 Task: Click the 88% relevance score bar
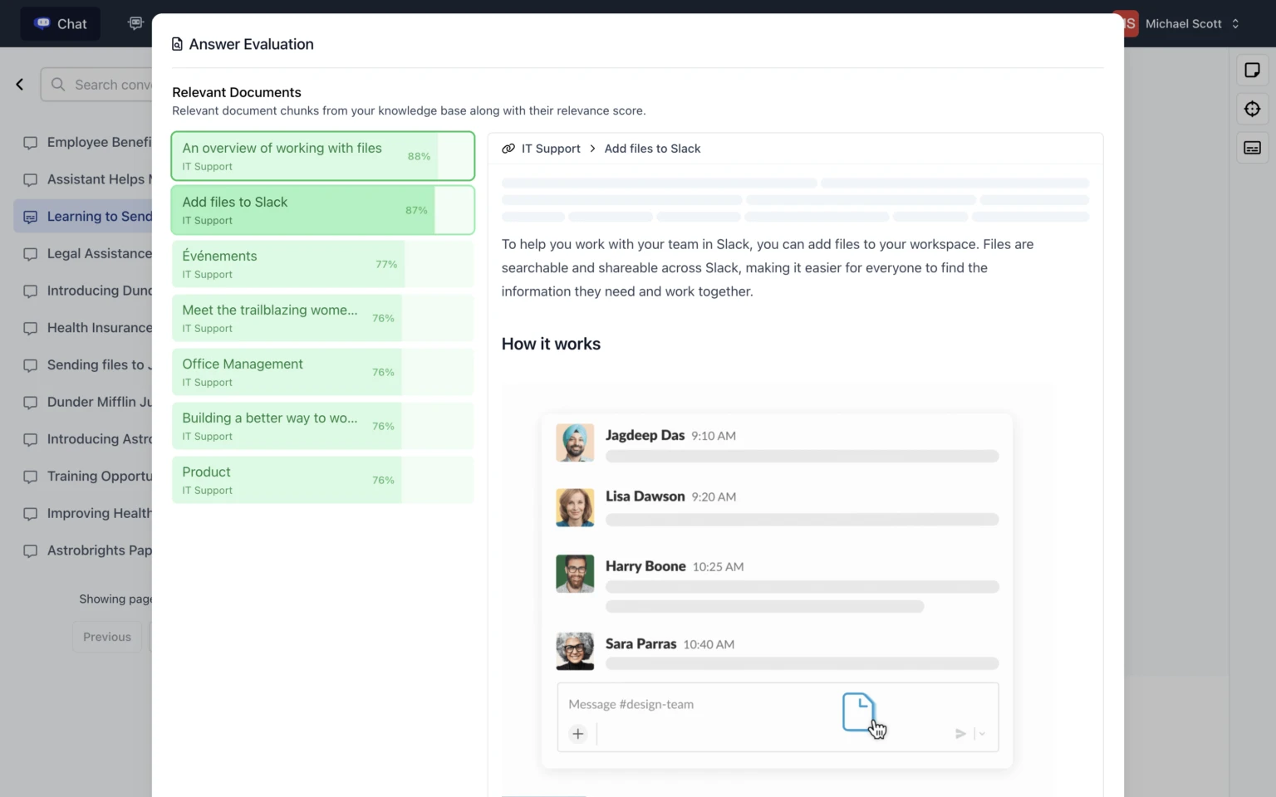[x=419, y=155]
